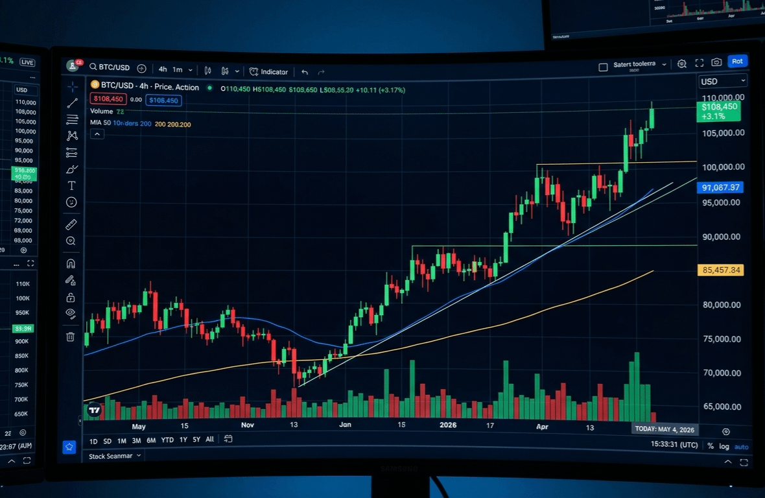This screenshot has width=765, height=498.
Task: Redo the chart action
Action: [x=321, y=72]
